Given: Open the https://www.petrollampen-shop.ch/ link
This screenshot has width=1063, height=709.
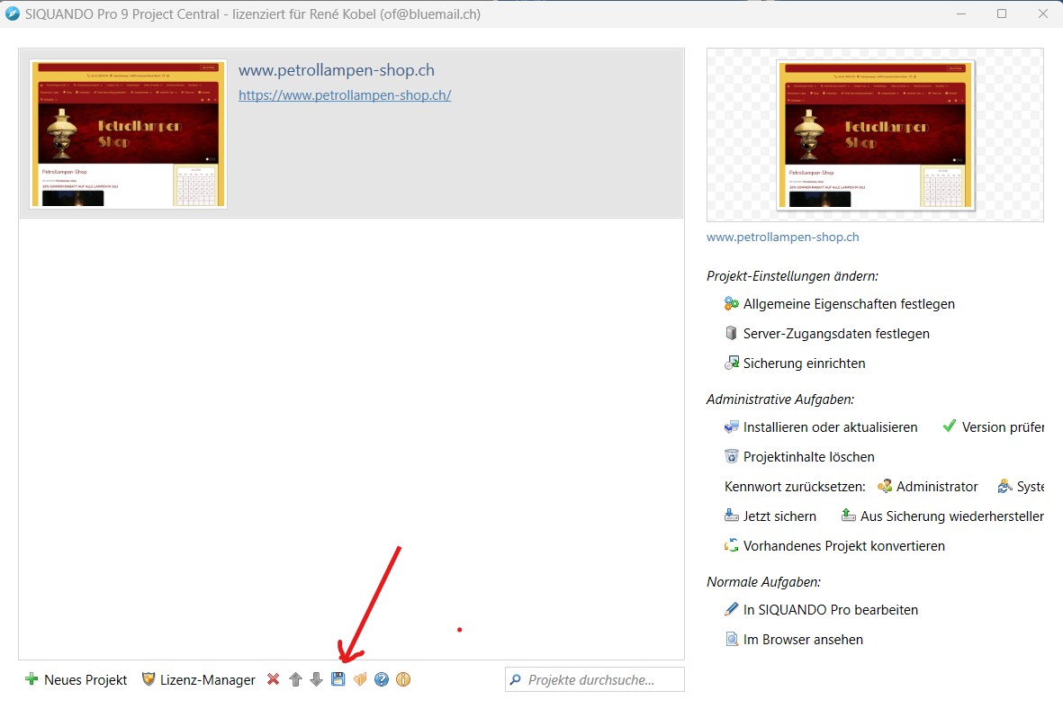Looking at the screenshot, I should (345, 94).
